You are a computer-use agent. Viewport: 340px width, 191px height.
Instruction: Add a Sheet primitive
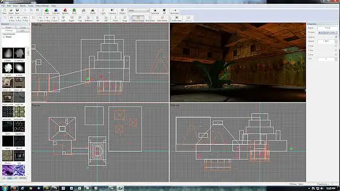tap(93, 11)
